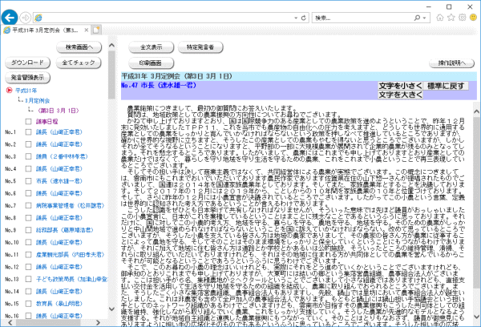Check the No.1 議長 checkbox
This screenshot has width=481, height=327.
[29, 132]
